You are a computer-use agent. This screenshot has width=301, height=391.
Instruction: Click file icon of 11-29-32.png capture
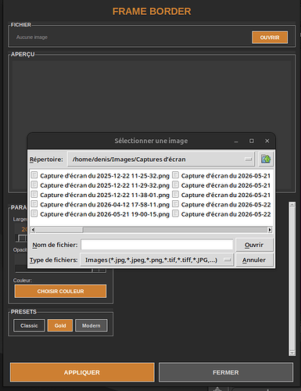pyautogui.click(x=34, y=185)
